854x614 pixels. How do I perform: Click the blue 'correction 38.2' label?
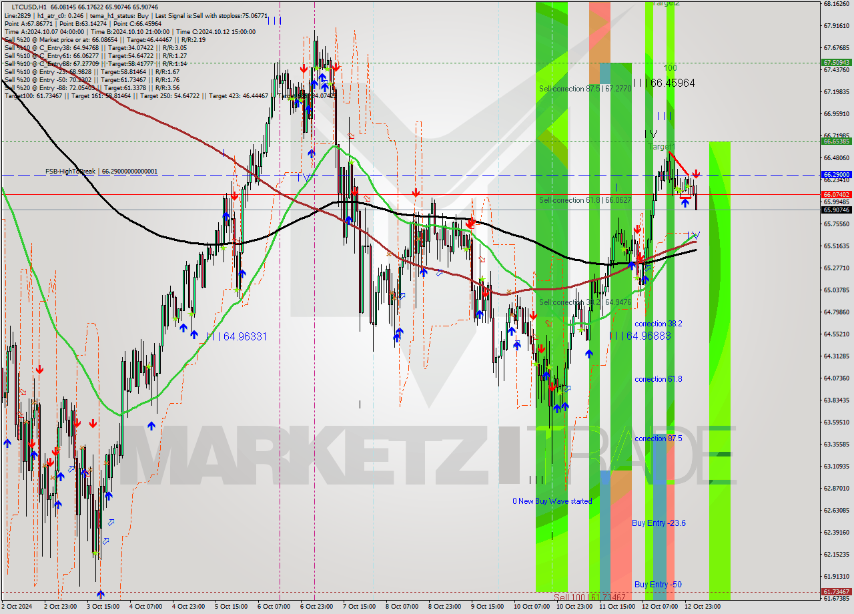coord(658,324)
